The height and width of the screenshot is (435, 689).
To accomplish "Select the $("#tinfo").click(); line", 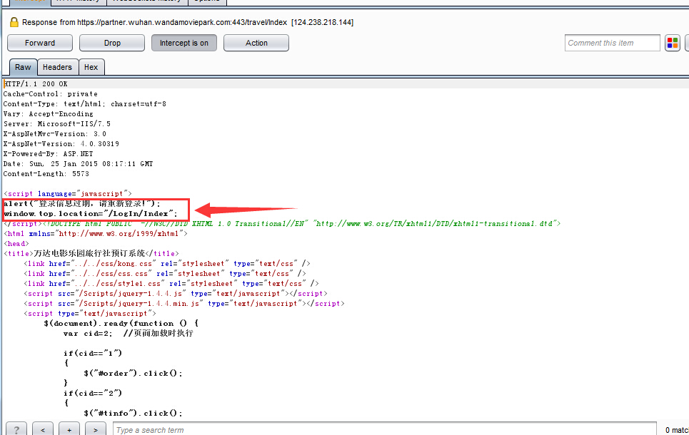I will pyautogui.click(x=133, y=414).
